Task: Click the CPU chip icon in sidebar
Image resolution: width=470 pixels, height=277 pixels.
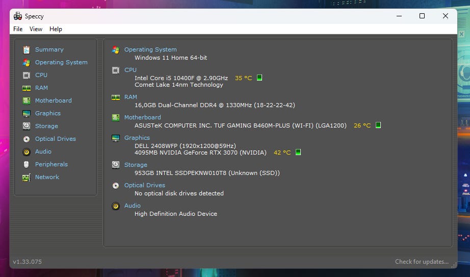Action: click(27, 75)
